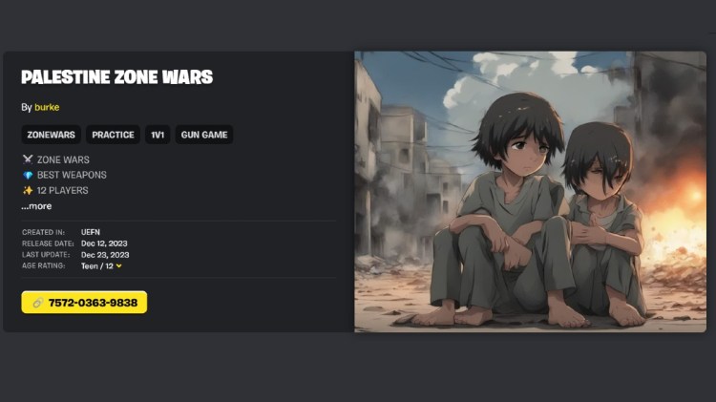Choose the 1V1 tag
Viewport: 716px width, 402px height.
tap(158, 135)
